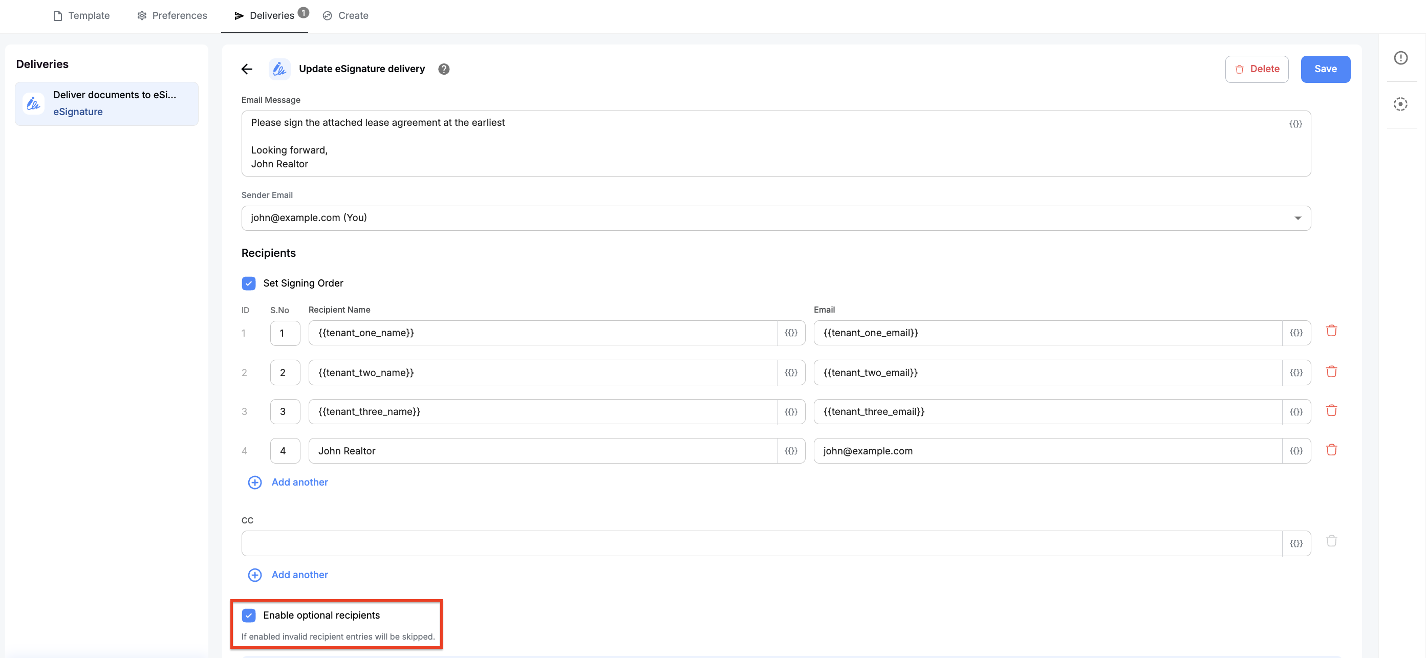Uncheck Set Signing Order checkbox
This screenshot has height=658, width=1426.
[x=249, y=283]
